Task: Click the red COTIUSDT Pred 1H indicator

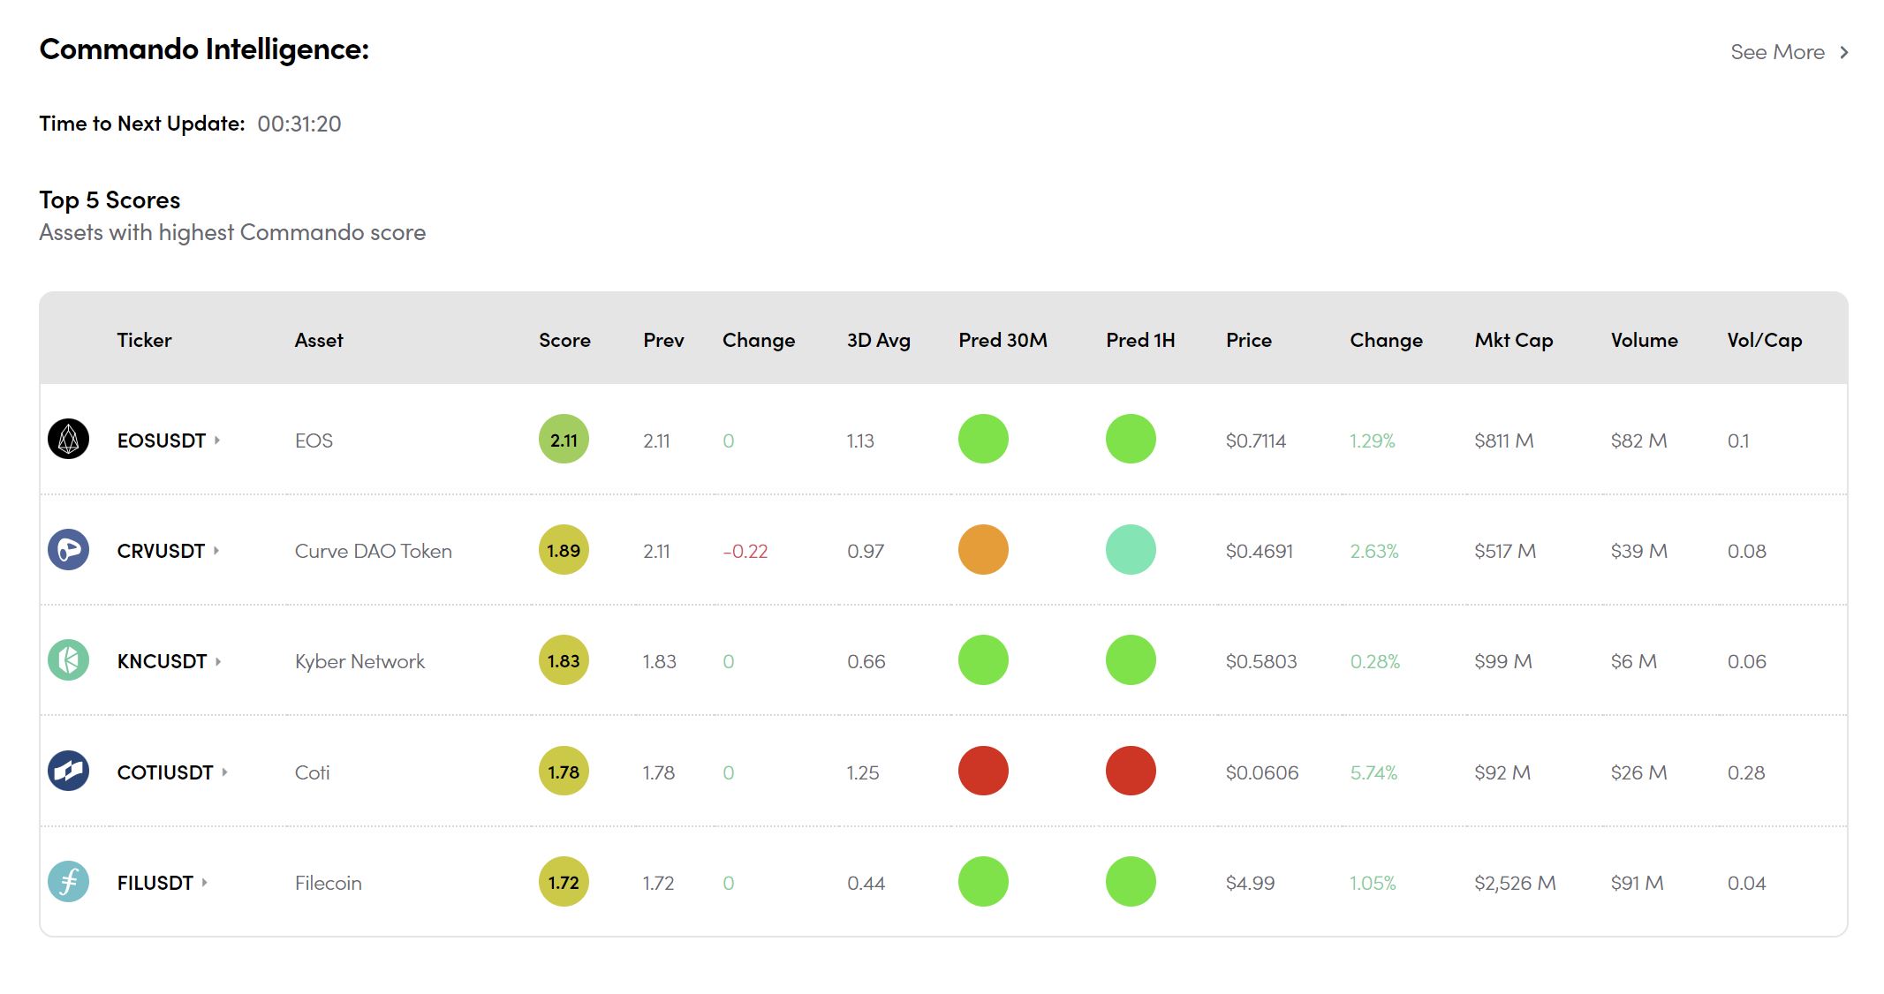Action: pos(1131,771)
